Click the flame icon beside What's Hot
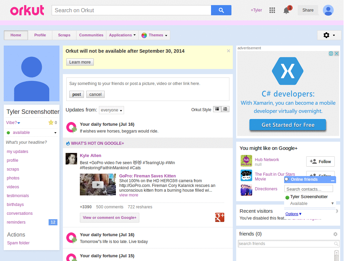Viewport: 348px width, 261px height. [x=68, y=143]
